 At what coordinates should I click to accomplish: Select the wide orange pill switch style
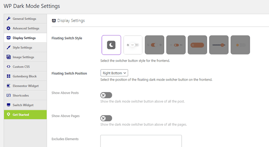197,45
